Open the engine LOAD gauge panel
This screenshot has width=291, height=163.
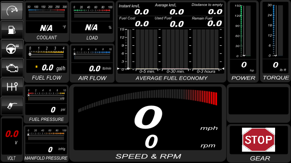pyautogui.click(x=92, y=21)
